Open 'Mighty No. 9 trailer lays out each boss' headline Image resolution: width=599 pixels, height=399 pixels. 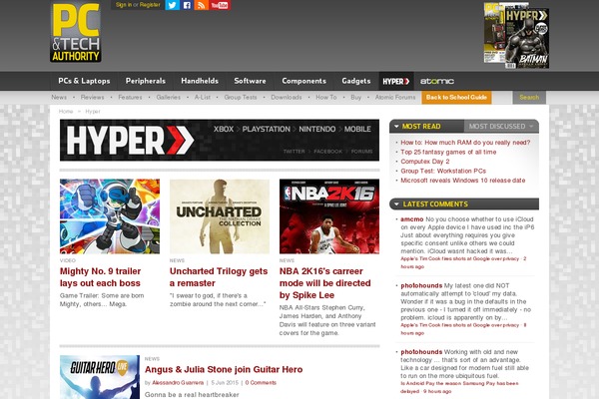point(101,277)
